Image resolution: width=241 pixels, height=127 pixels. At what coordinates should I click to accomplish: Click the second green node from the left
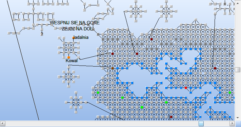[122, 97]
